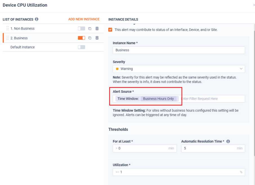
Task: Click the Severity dropdown chevron arrow
Action: coord(241,69)
